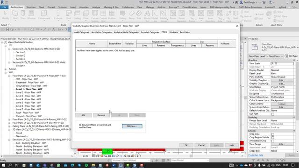Select the Room Separator tool
This screenshot has height=168, width=299.
pos(182,15)
